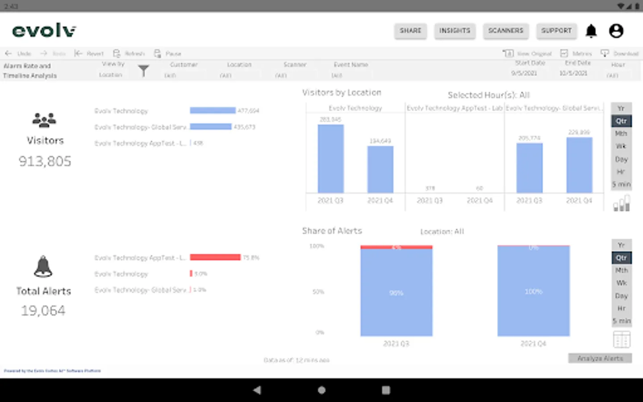Click Global Services 2021 Q4 visitors bar
Screen dimensions: 643x402
(580, 165)
